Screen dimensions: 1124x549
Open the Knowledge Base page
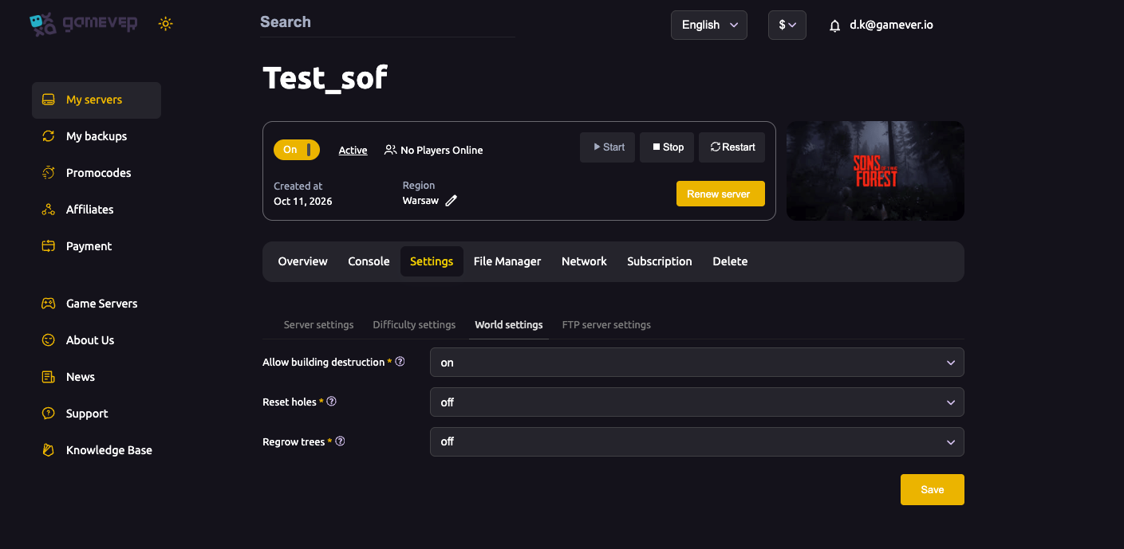(x=108, y=450)
